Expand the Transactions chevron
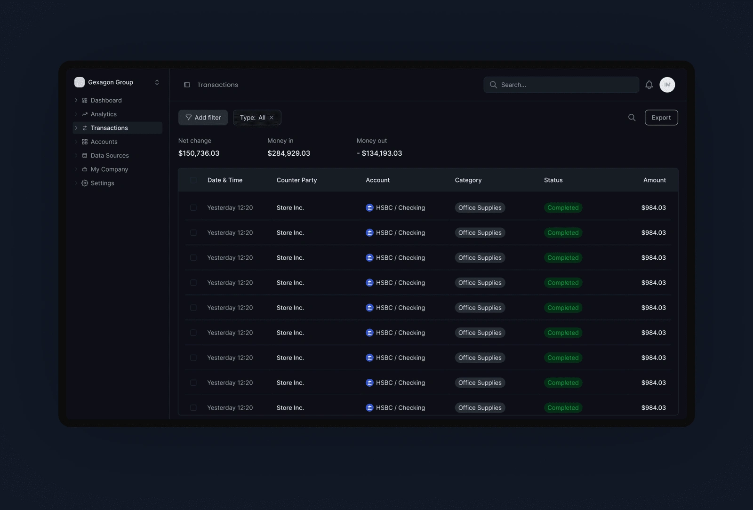The height and width of the screenshot is (510, 753). click(76, 128)
